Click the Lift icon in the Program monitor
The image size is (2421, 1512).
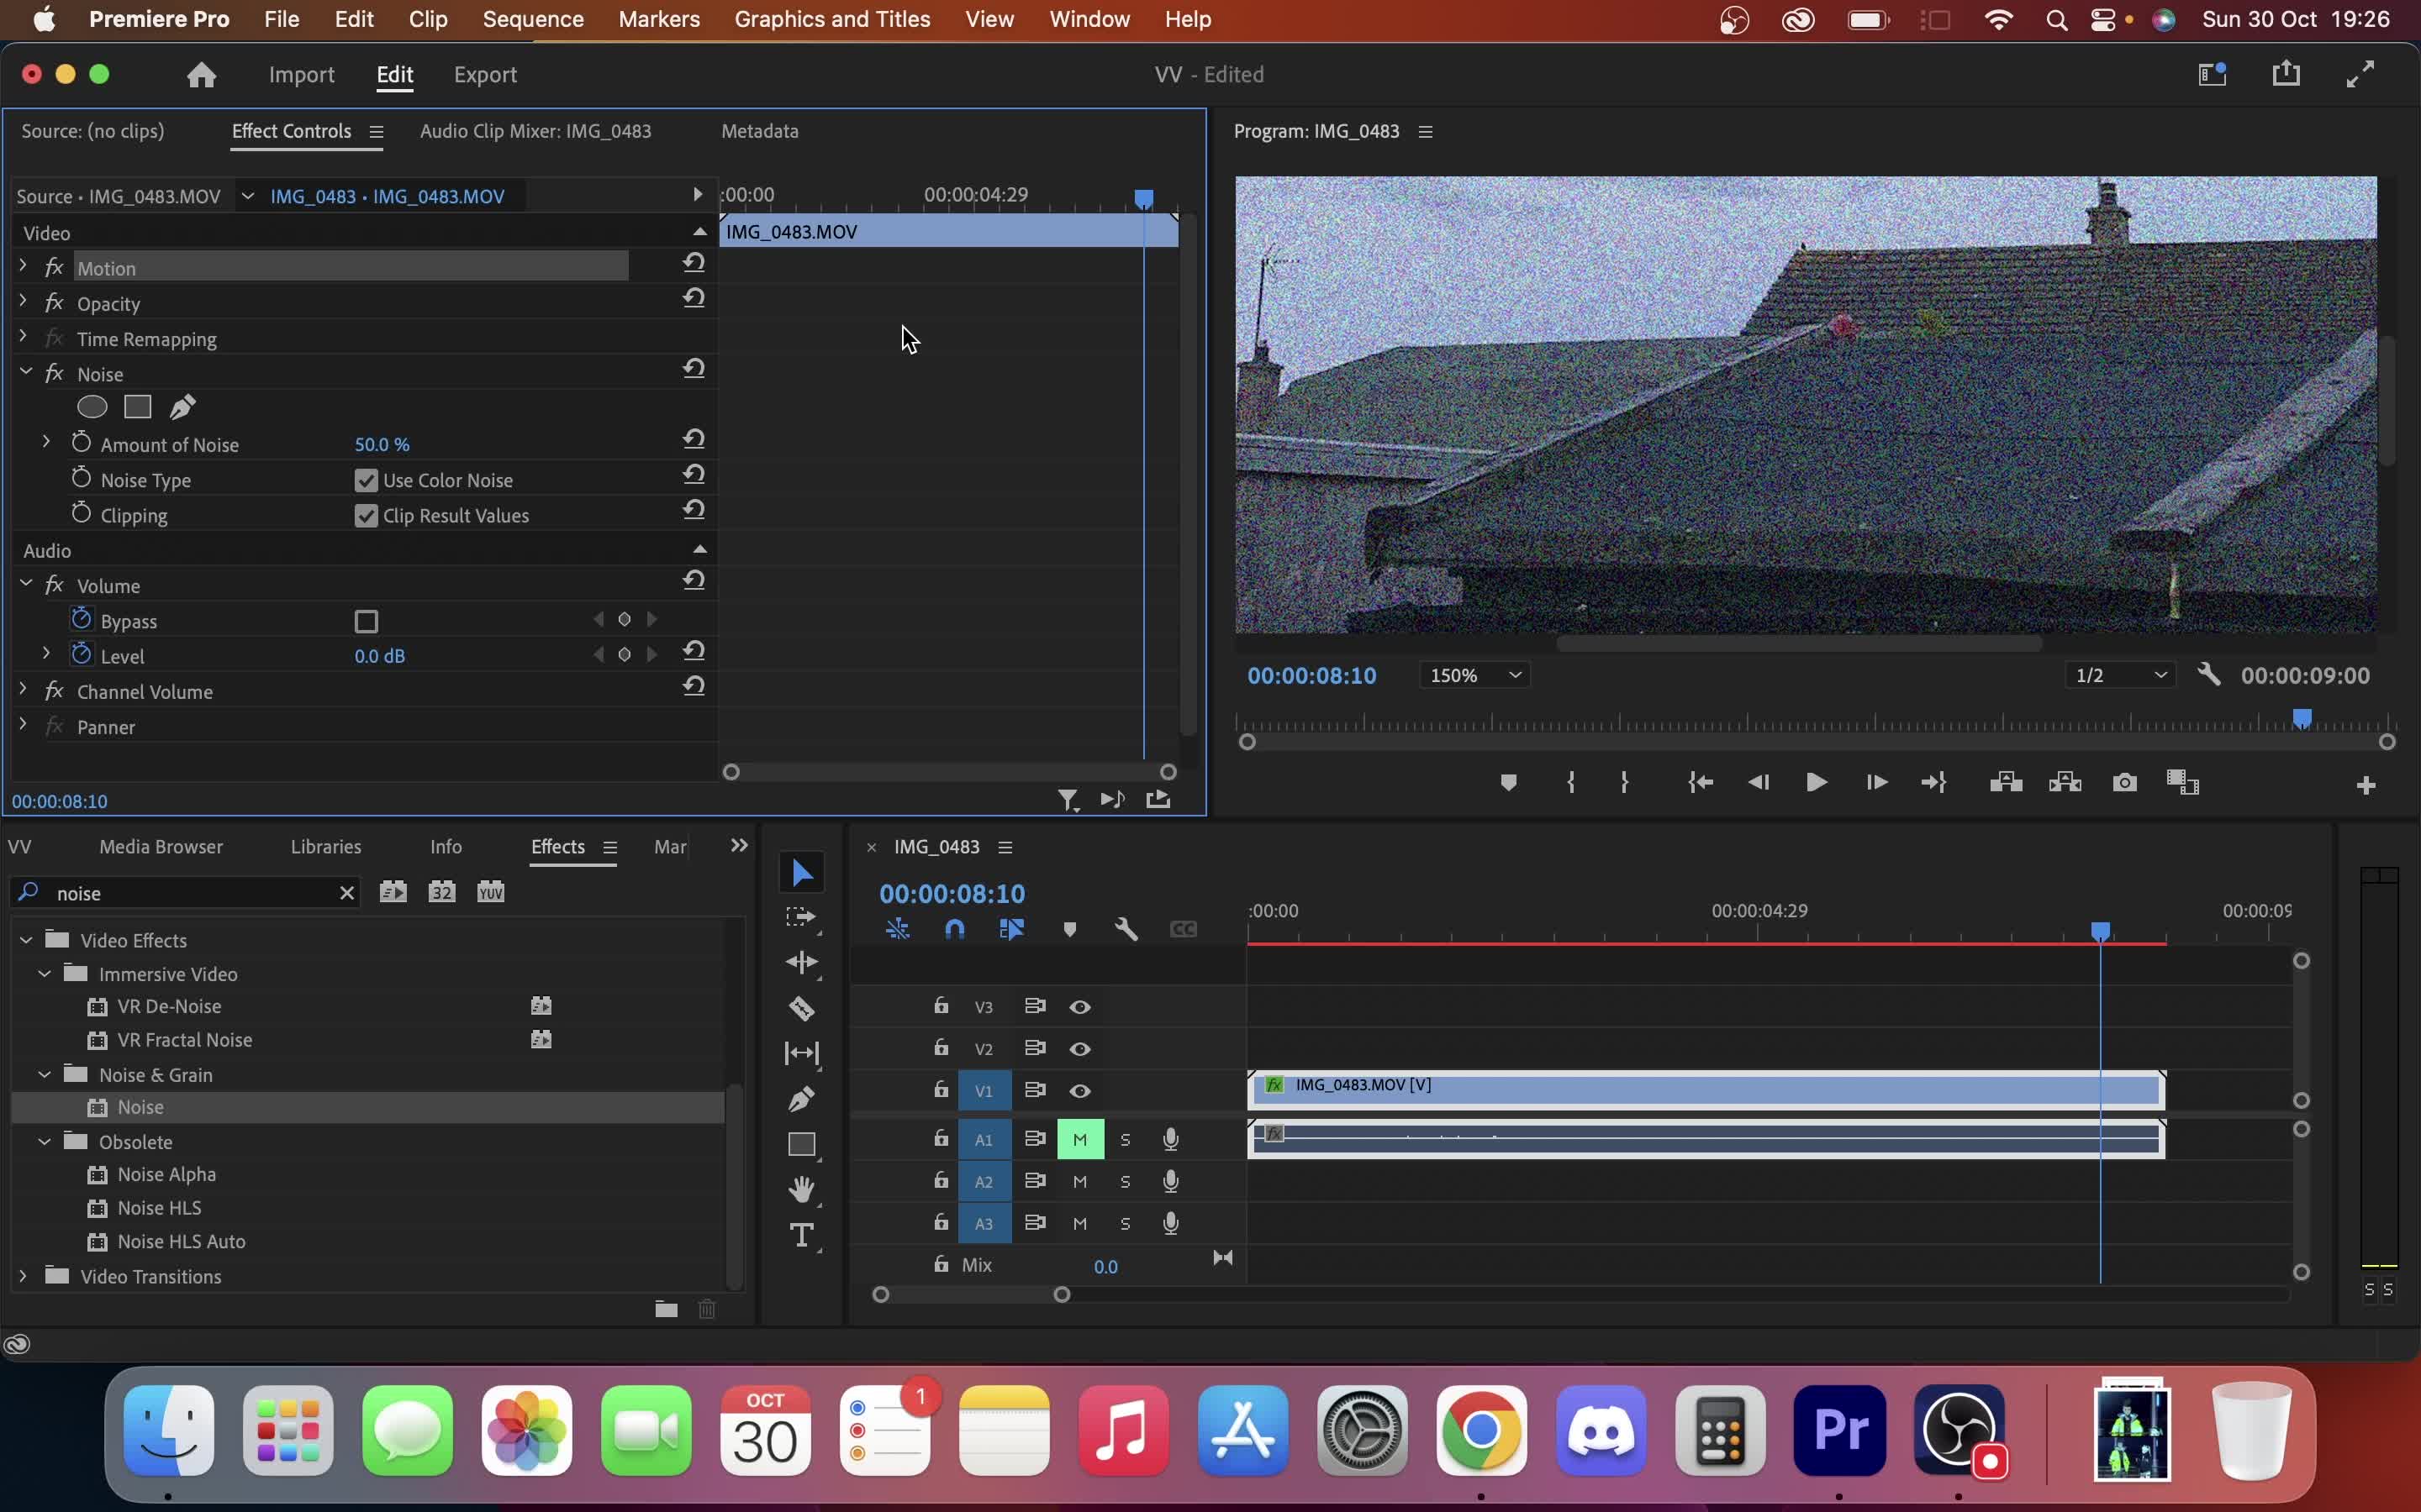pyautogui.click(x=2007, y=782)
